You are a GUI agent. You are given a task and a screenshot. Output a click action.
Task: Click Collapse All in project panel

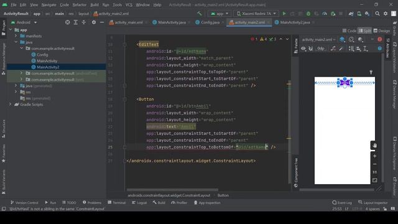tap(83, 22)
